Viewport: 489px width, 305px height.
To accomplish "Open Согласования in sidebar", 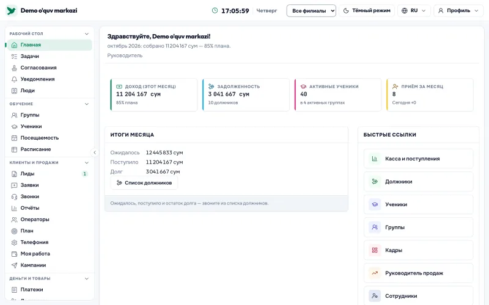I will click(x=50, y=68).
